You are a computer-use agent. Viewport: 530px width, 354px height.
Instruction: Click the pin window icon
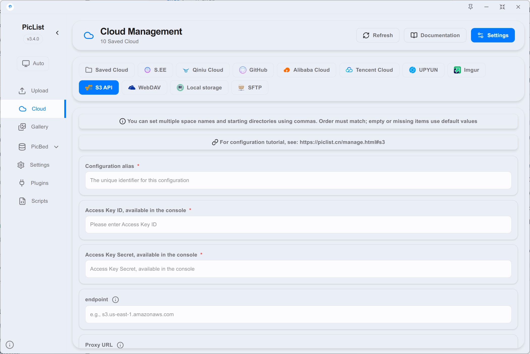[x=470, y=7]
